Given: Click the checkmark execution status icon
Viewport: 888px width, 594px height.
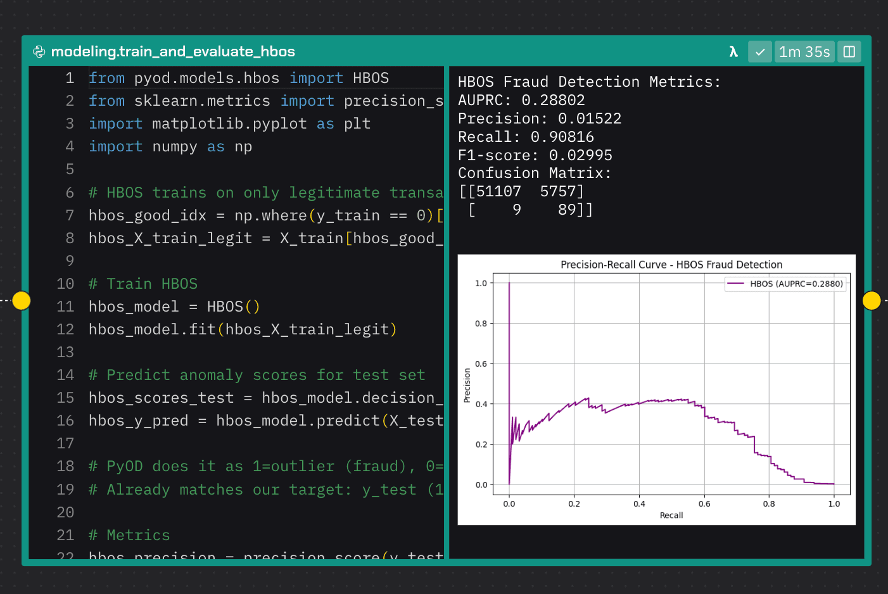Looking at the screenshot, I should (x=759, y=51).
